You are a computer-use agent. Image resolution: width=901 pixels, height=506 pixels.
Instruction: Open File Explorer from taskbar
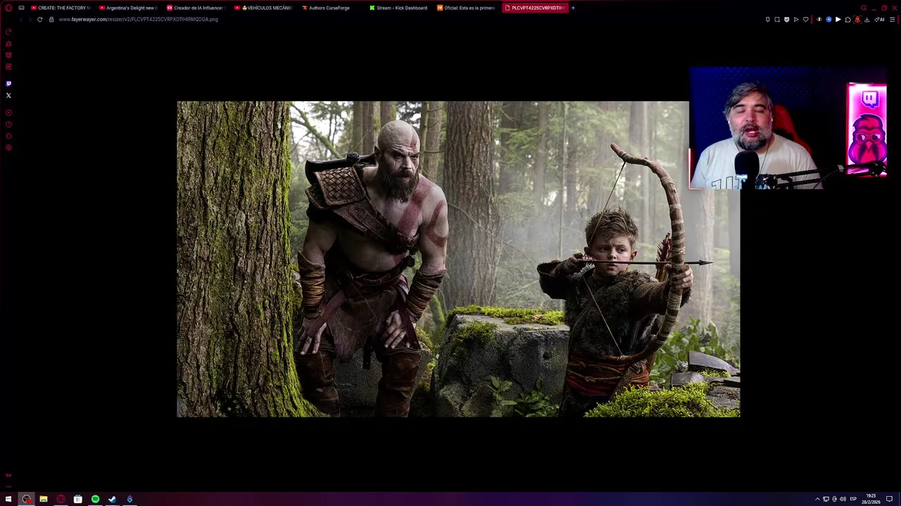pos(43,499)
